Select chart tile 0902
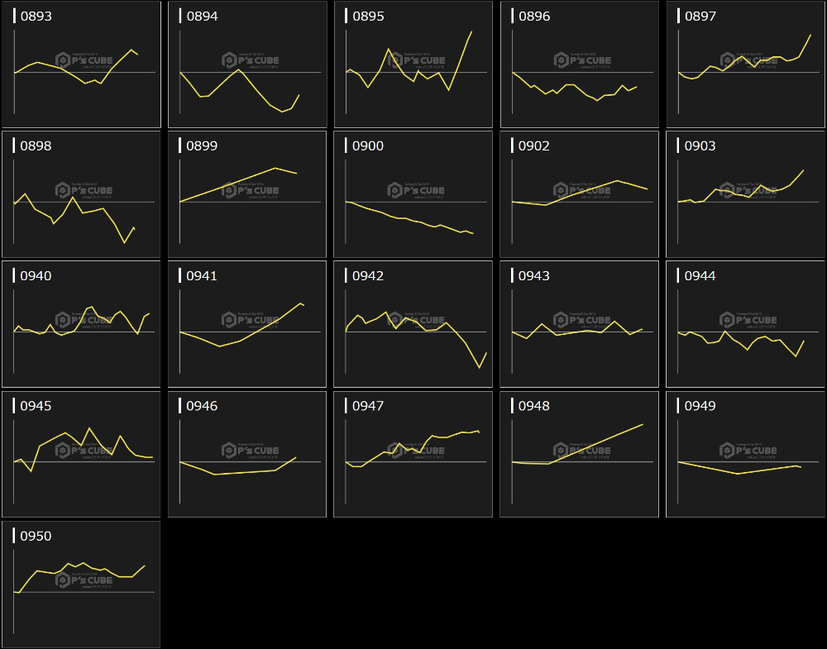Image resolution: width=827 pixels, height=649 pixels. pos(580,194)
